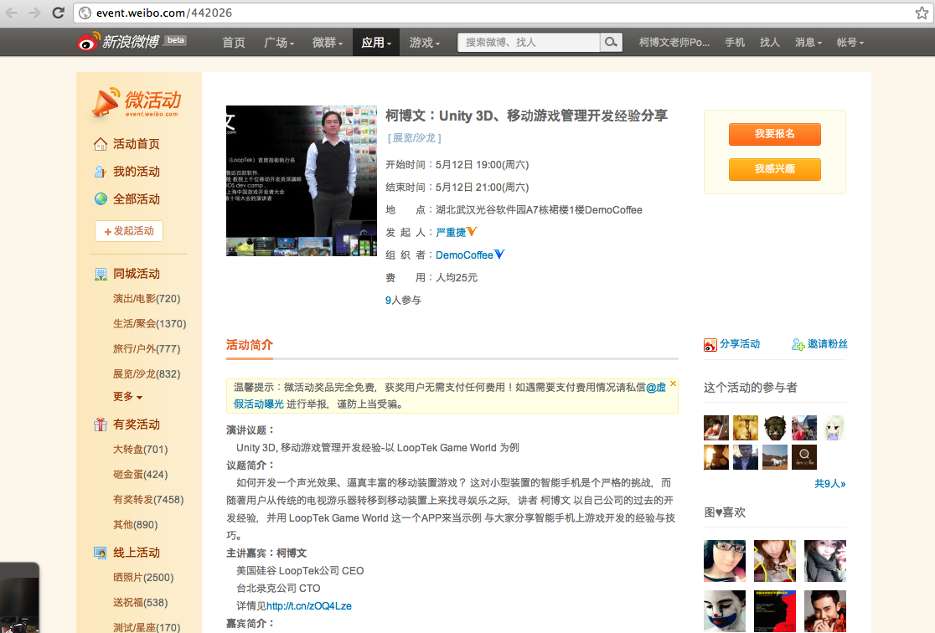This screenshot has width=935, height=633.
Task: Focus the 搜索微博、找人 search field
Action: click(x=529, y=43)
